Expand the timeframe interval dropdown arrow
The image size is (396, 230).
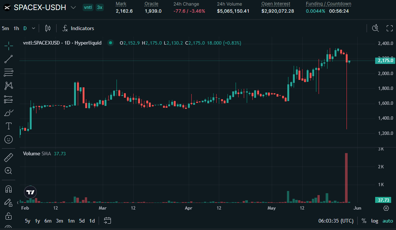coord(33,28)
